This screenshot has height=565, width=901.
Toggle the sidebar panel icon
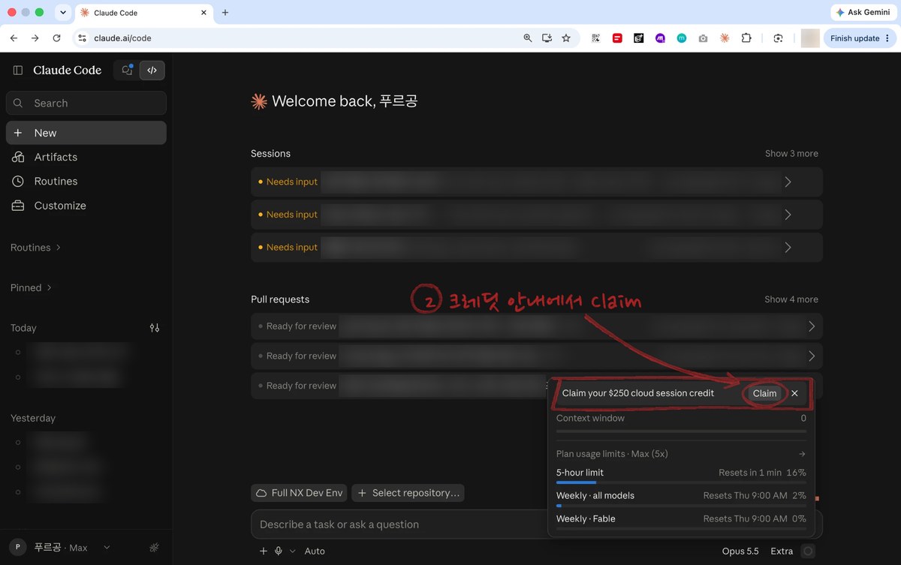coord(18,70)
